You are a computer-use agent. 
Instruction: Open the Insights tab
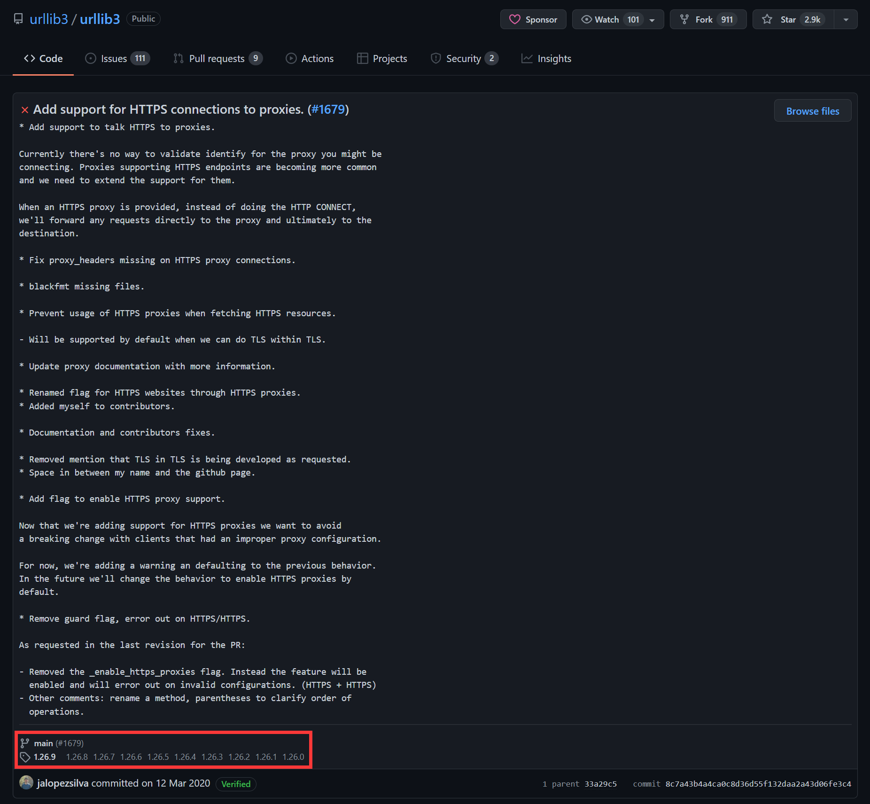pos(546,59)
